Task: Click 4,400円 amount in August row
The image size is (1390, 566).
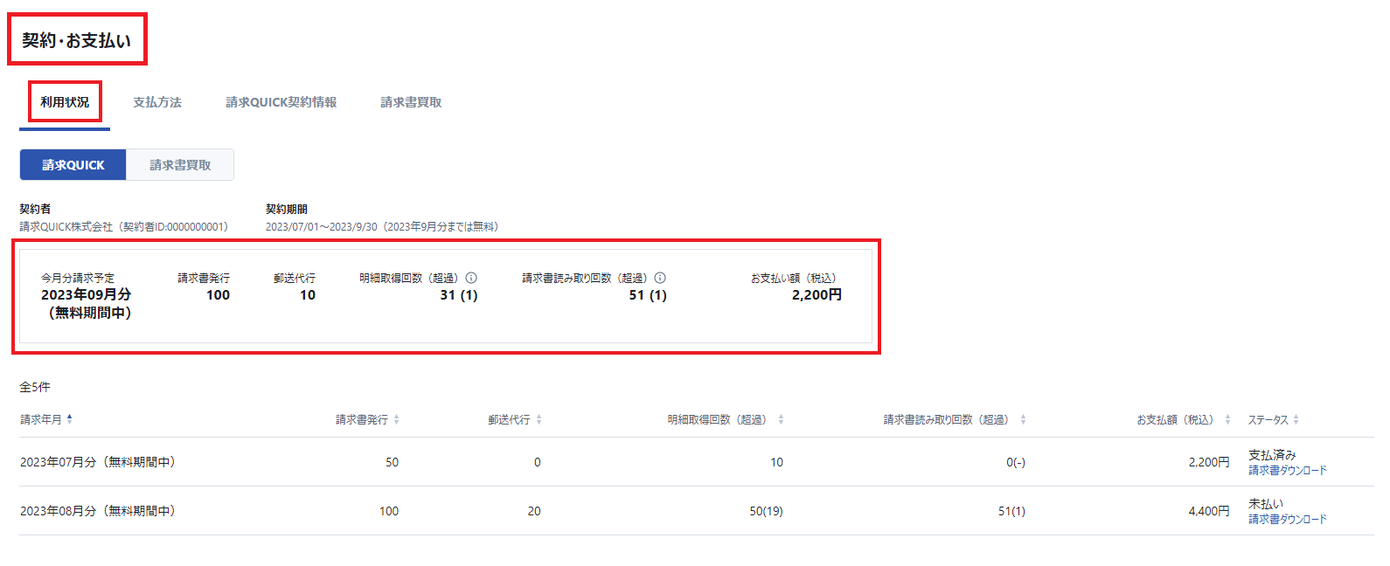Action: pos(1208,511)
